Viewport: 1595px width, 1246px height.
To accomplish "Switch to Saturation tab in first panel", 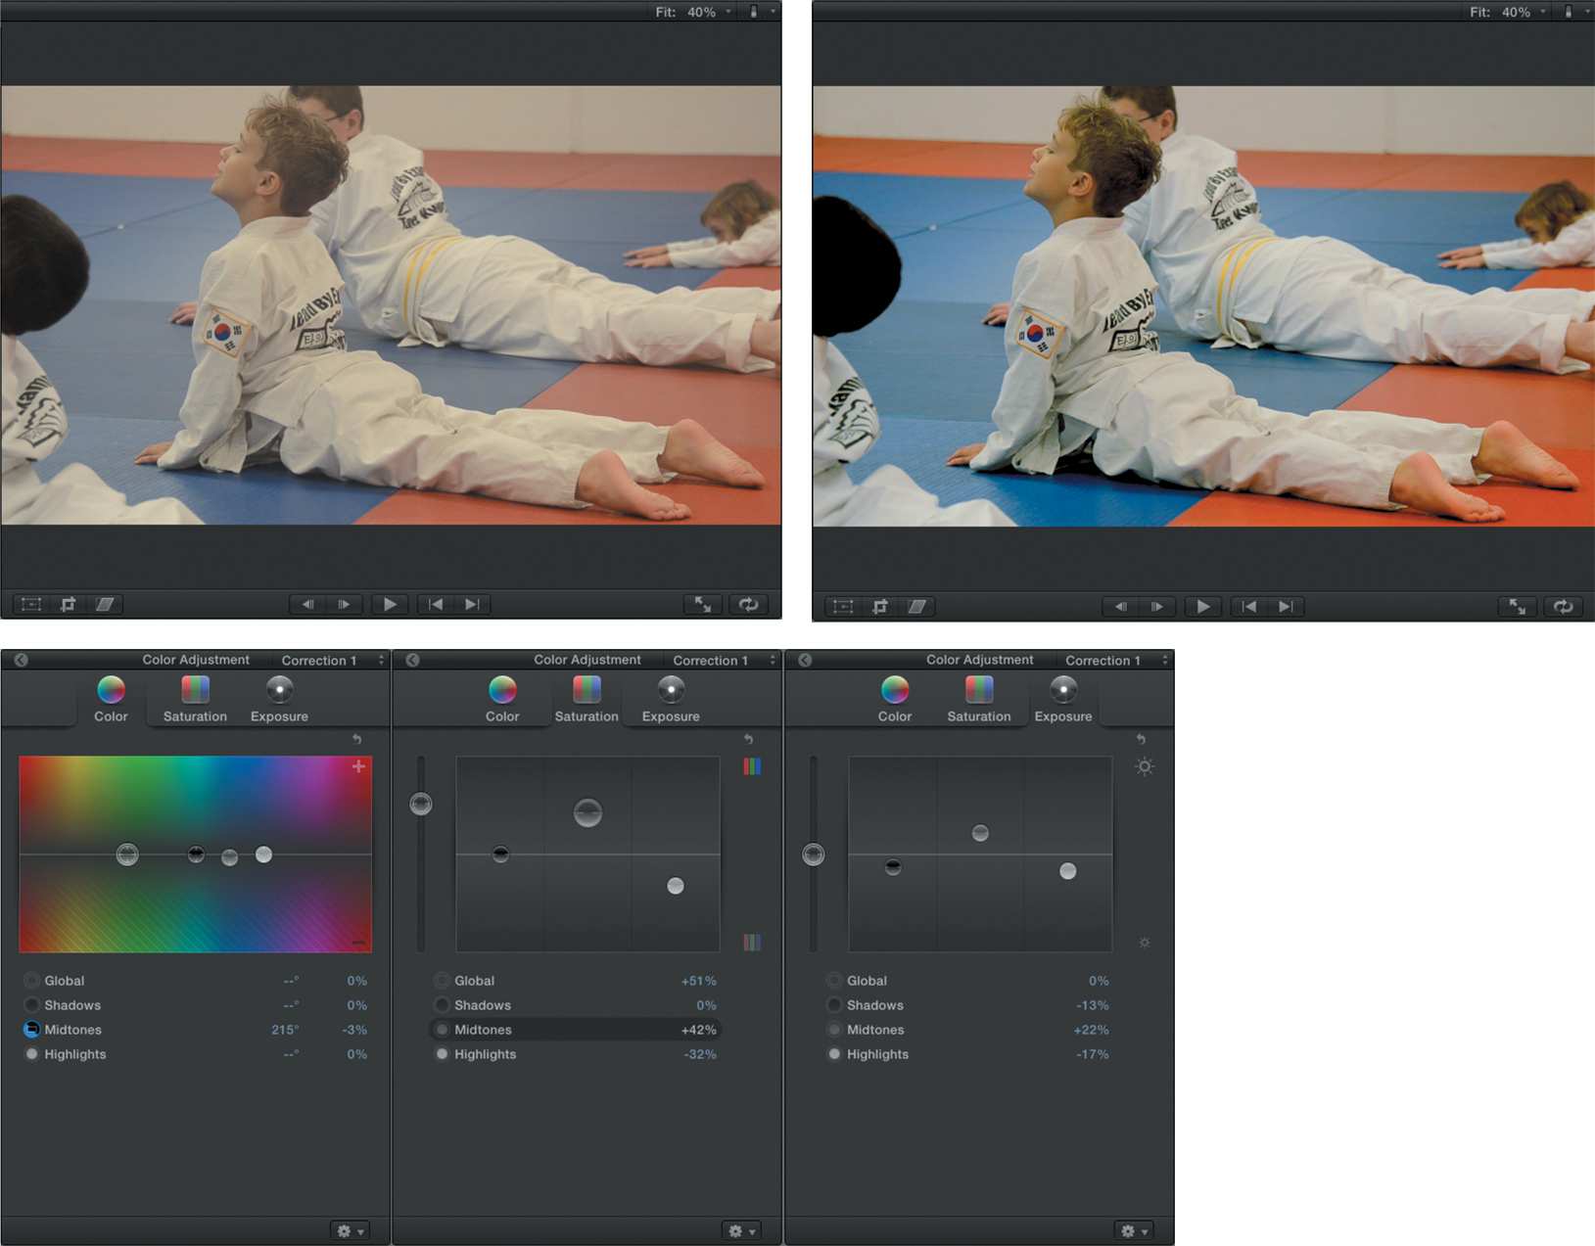I will (195, 699).
